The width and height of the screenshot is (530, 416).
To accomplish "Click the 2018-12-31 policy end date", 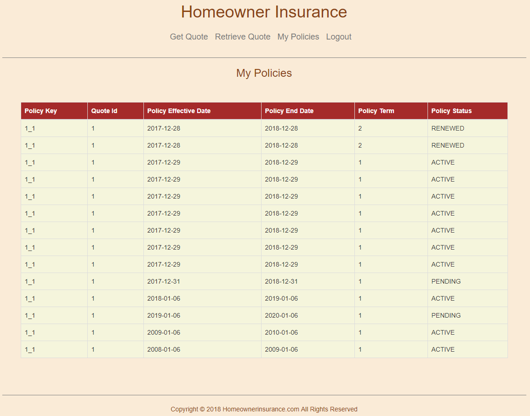I will click(x=281, y=281).
